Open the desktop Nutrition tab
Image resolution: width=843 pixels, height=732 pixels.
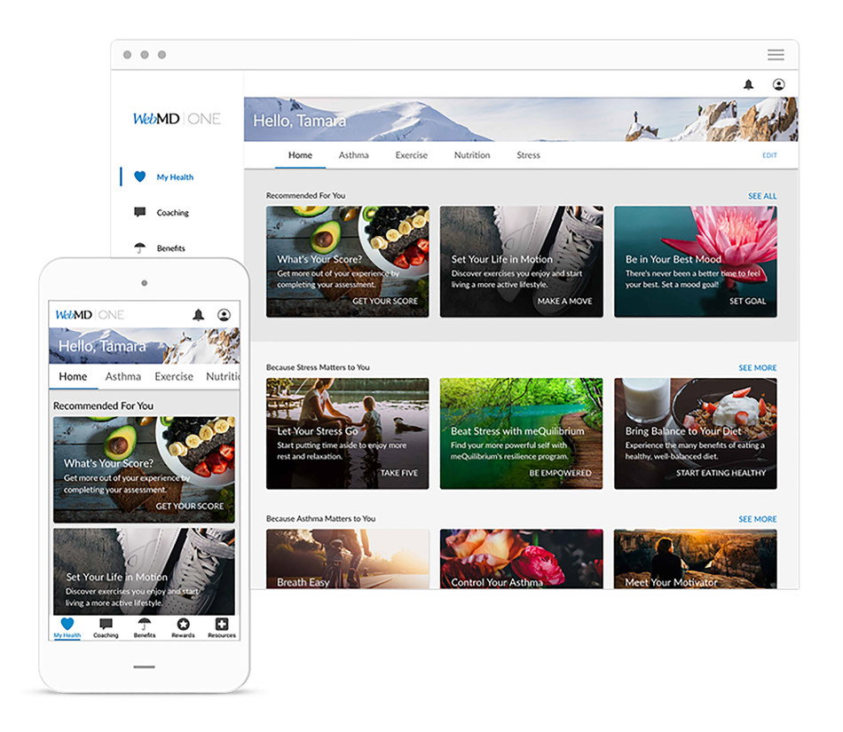click(x=472, y=155)
